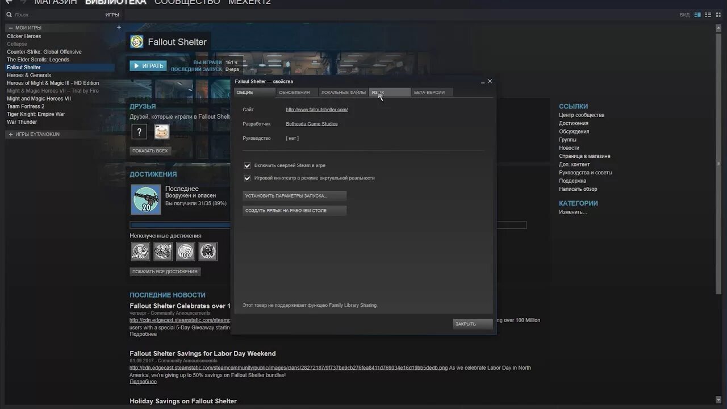727x409 pixels.
Task: Select Might & Magic Heroes VII – Trial by Fire
Action: (x=53, y=91)
